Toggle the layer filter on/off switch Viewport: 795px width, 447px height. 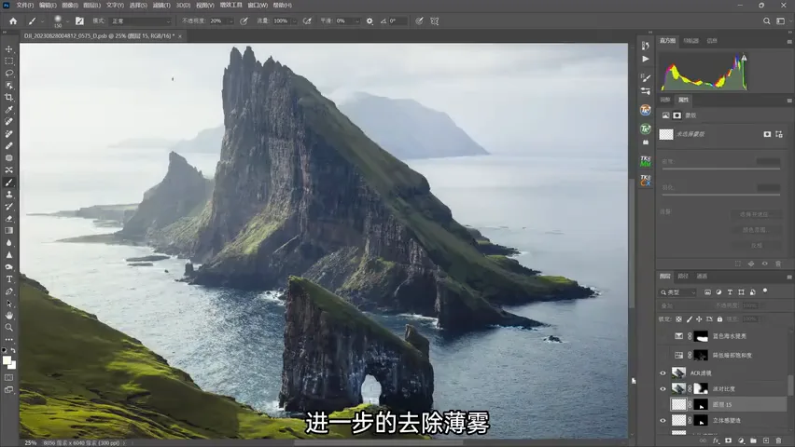click(x=765, y=291)
